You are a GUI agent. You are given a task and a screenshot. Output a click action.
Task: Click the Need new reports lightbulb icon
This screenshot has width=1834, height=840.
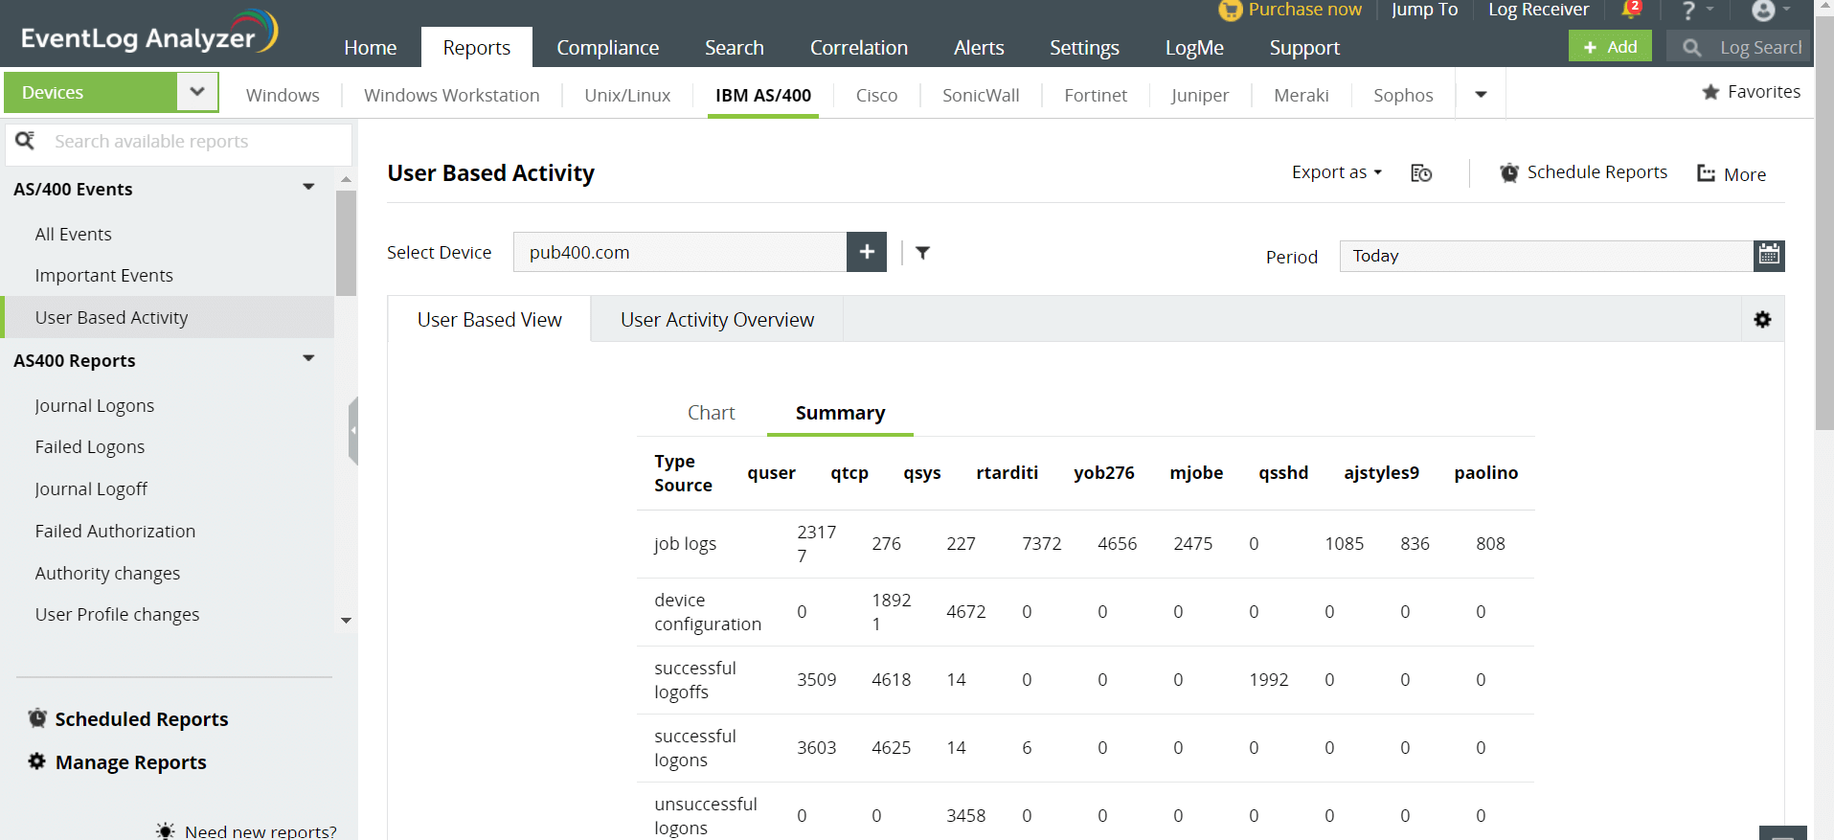(x=166, y=830)
